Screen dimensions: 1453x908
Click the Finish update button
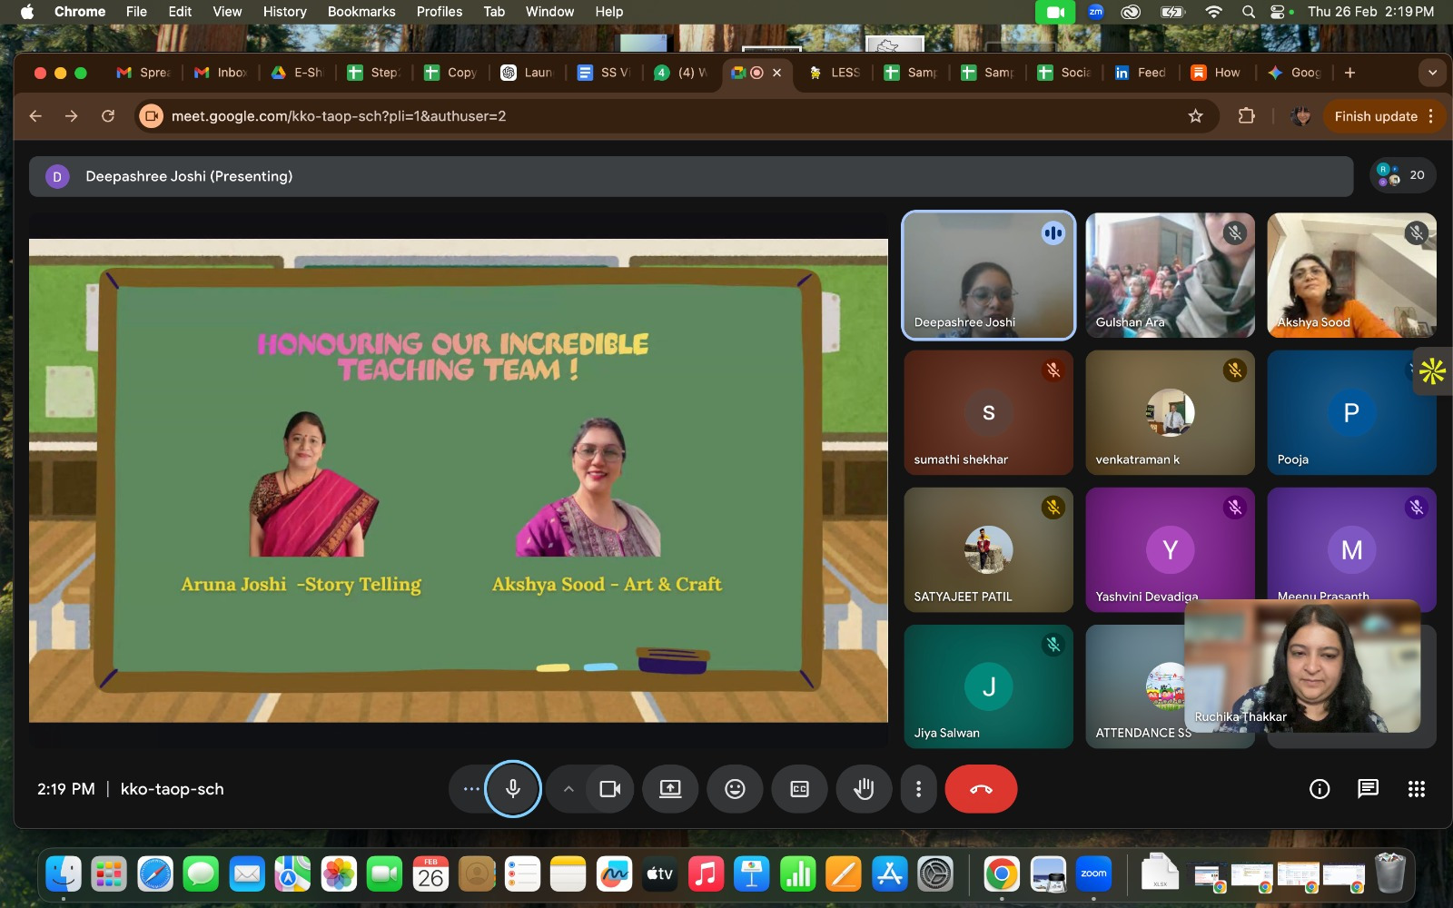tap(1375, 116)
